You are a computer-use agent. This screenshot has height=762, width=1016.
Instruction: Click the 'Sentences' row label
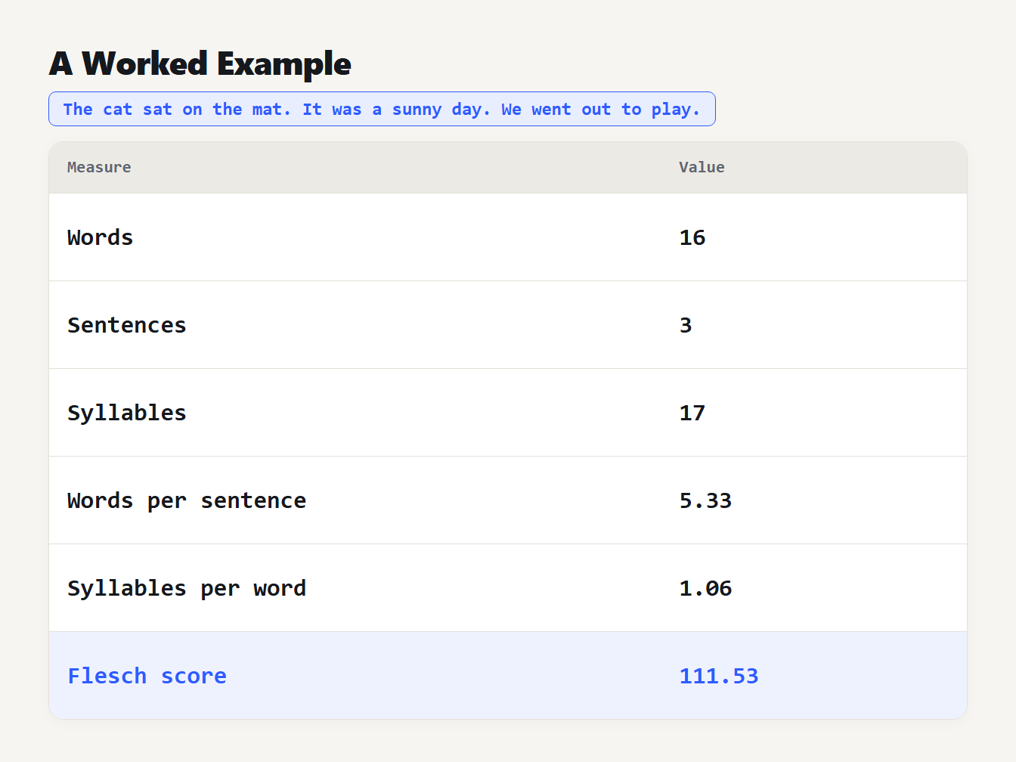[127, 325]
